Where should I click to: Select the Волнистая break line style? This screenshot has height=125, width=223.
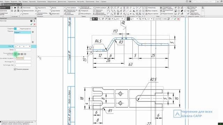15,54
